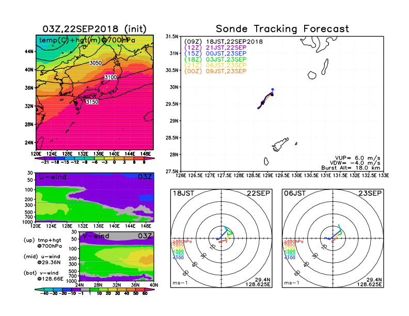Click the 3050 contour label
This screenshot has width=409, height=316.
point(96,63)
